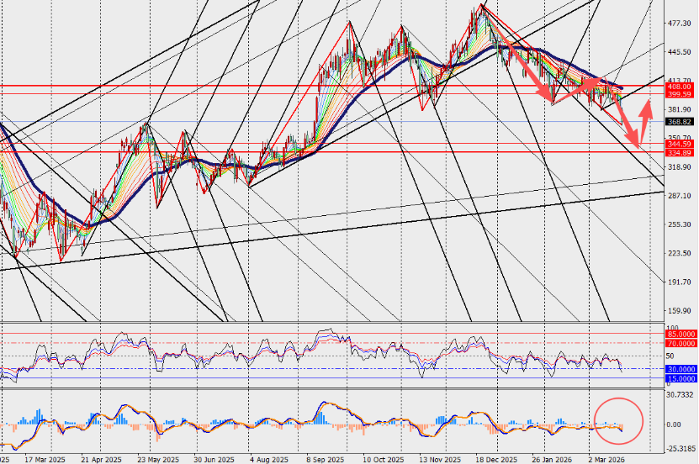Select the 23 May 2025 date marker
699x464 pixels.
tap(157, 460)
